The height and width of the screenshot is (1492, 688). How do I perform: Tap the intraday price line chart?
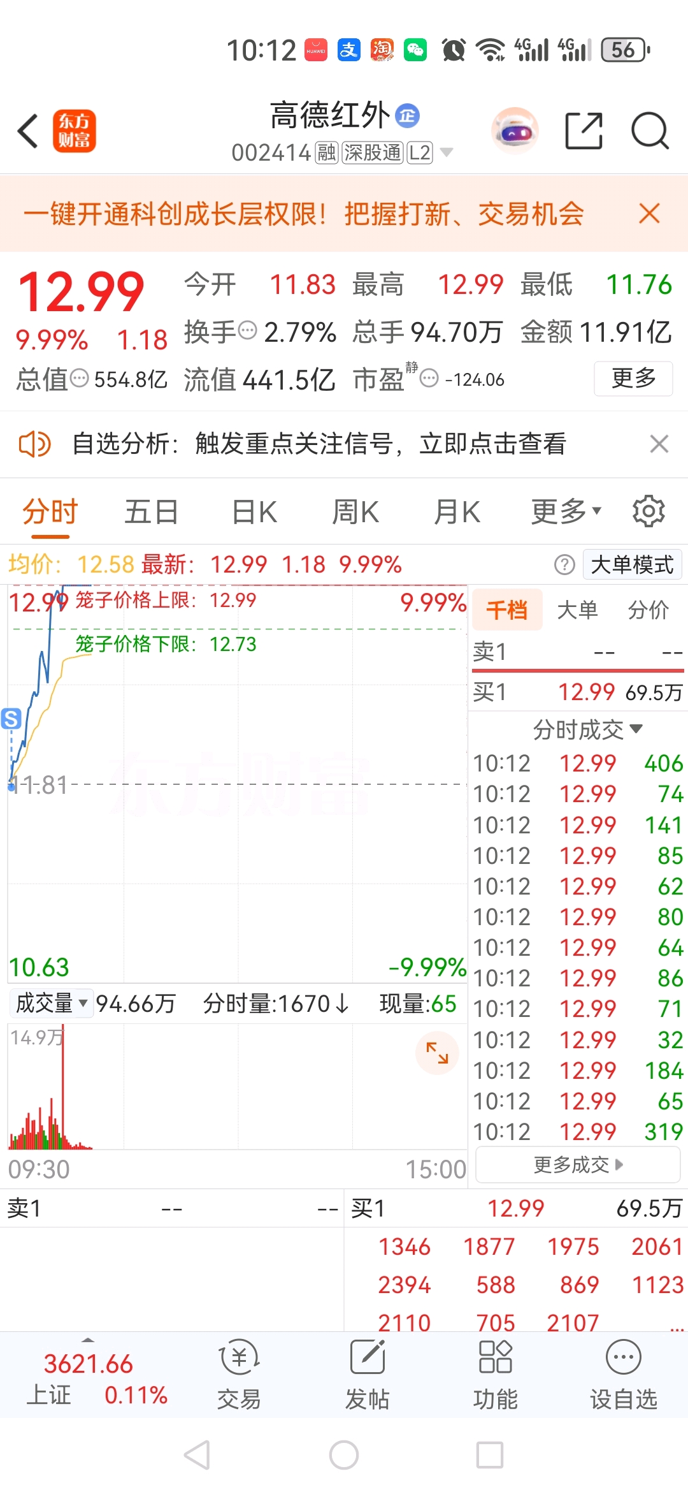point(237,784)
